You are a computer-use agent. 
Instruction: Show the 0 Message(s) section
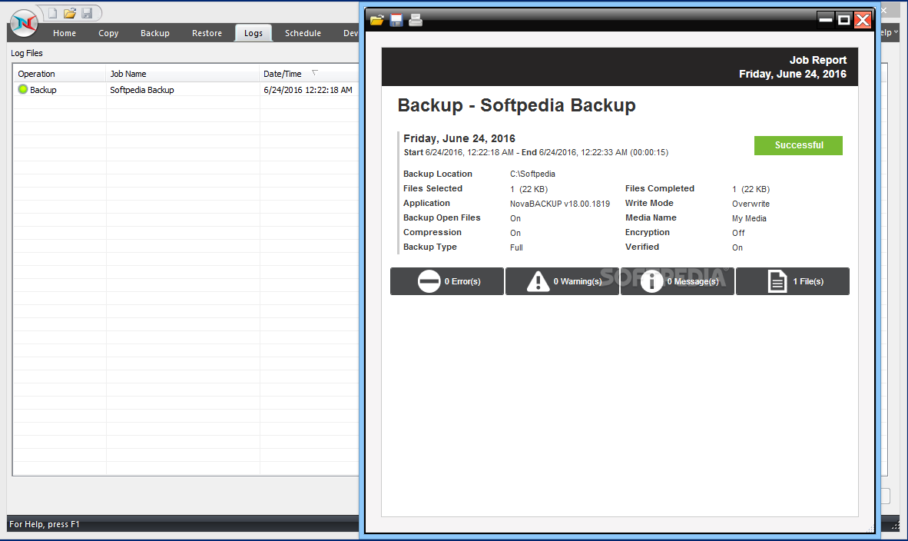click(678, 281)
